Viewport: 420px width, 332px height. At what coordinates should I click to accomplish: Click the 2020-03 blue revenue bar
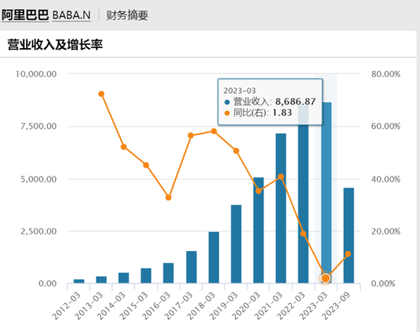tap(258, 230)
